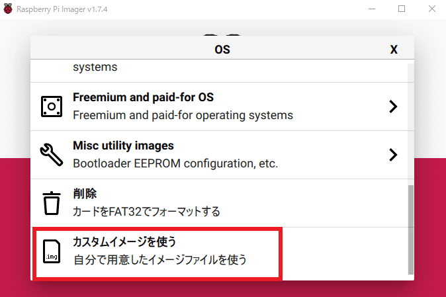Click 'Freemium and paid-for operating systems' description
The width and height of the screenshot is (446, 297).
point(183,115)
